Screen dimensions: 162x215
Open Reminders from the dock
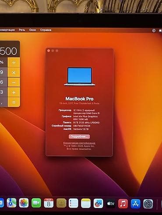[74, 203]
